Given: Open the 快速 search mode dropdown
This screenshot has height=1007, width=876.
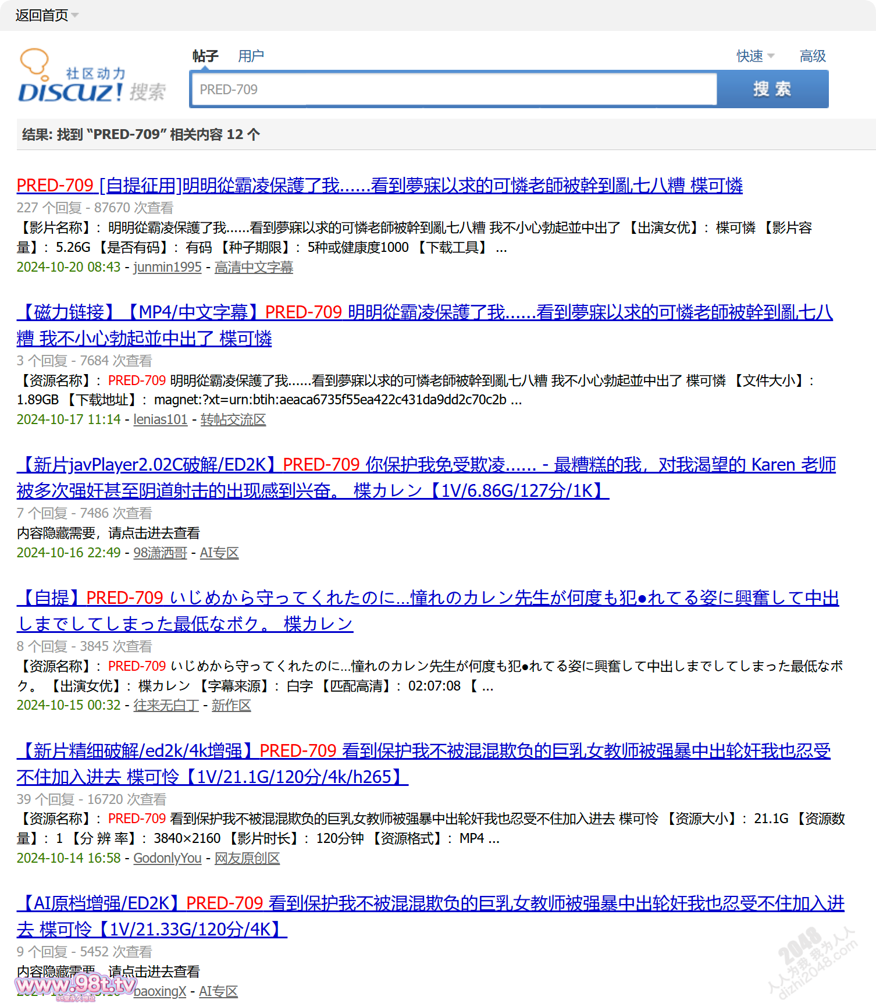Looking at the screenshot, I should click(755, 56).
